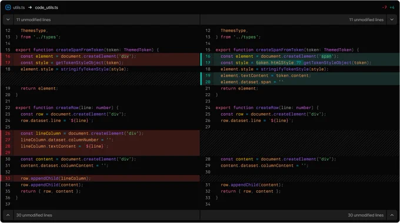Click the diff file icon beside utils.ts
Viewport: 400px width, 223px height.
[8, 8]
